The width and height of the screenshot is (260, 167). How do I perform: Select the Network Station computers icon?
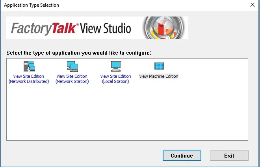click(72, 66)
